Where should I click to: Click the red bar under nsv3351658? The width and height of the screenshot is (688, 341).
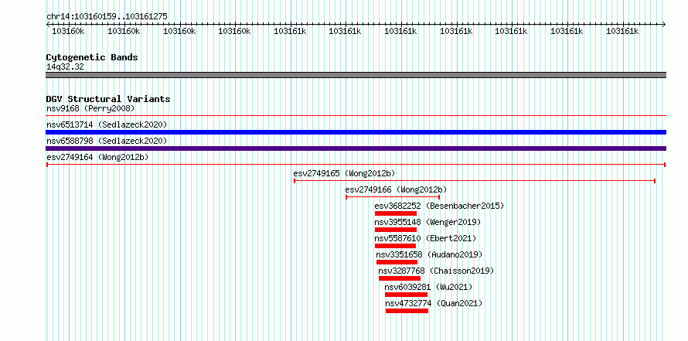pos(397,262)
